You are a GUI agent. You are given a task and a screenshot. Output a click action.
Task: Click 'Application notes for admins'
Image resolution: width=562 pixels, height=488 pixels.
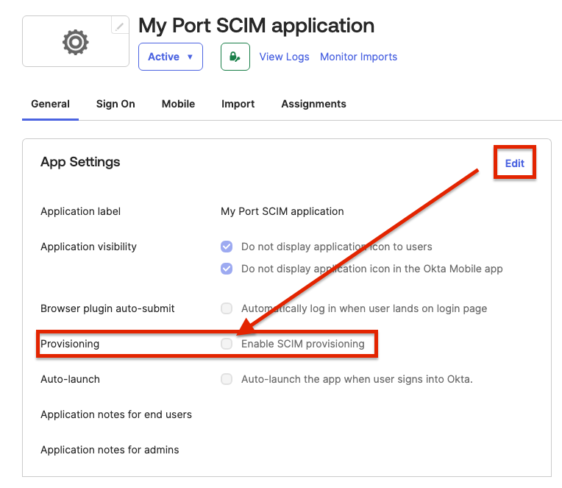coord(110,450)
